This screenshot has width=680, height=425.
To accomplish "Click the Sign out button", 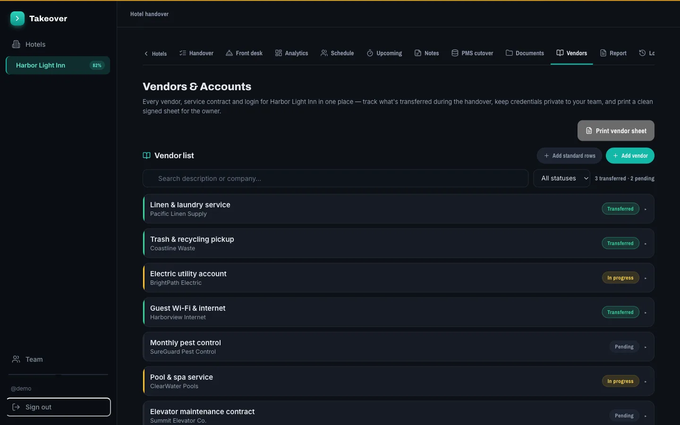I will [x=59, y=407].
